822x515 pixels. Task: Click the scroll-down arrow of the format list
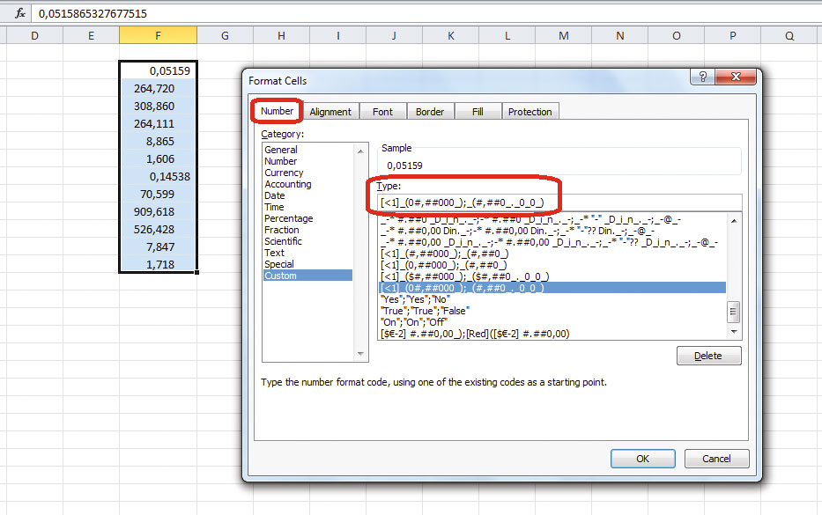734,331
